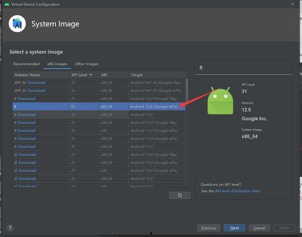The image size is (302, 237).
Task: Open the Other Images tab
Action: pos(87,64)
